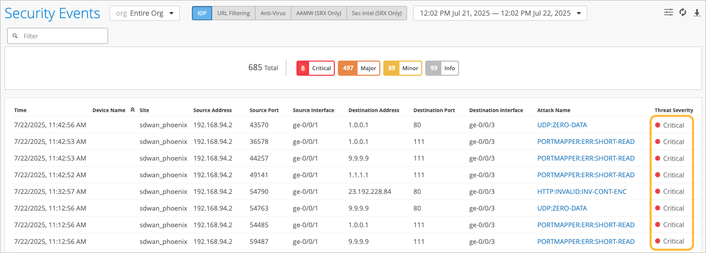Click the first UDP:ZERO-DATA attack link
The height and width of the screenshot is (253, 706).
click(562, 125)
